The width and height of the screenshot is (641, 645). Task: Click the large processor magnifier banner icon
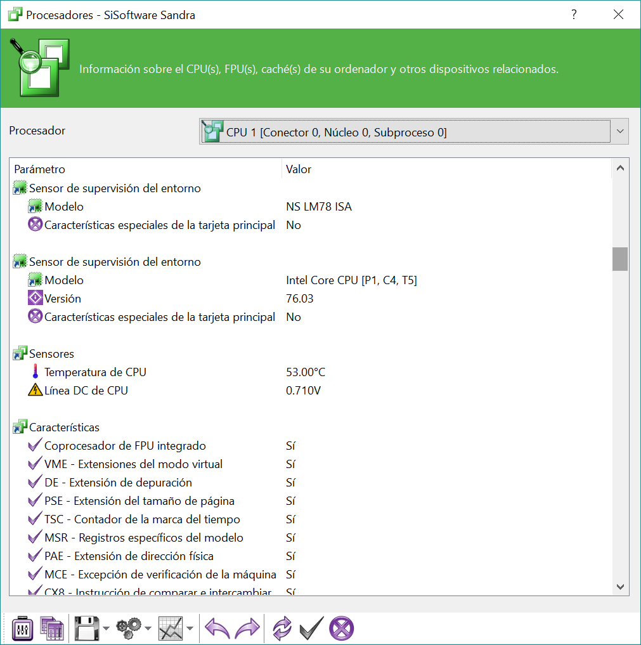coord(39,67)
